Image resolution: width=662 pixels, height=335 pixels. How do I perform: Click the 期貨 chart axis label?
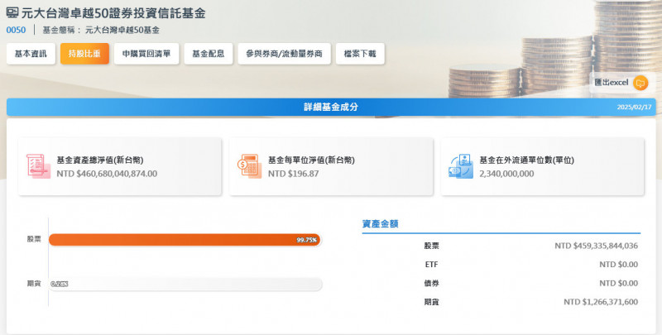coord(34,284)
